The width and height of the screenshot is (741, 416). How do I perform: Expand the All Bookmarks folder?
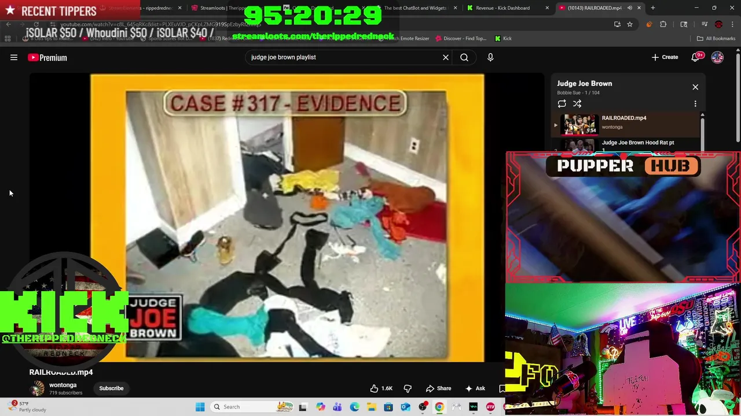[716, 39]
